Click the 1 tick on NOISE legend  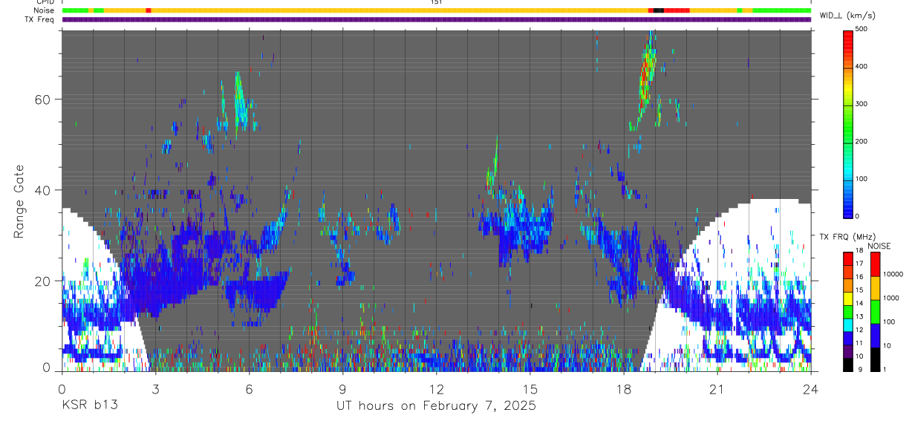pos(885,370)
